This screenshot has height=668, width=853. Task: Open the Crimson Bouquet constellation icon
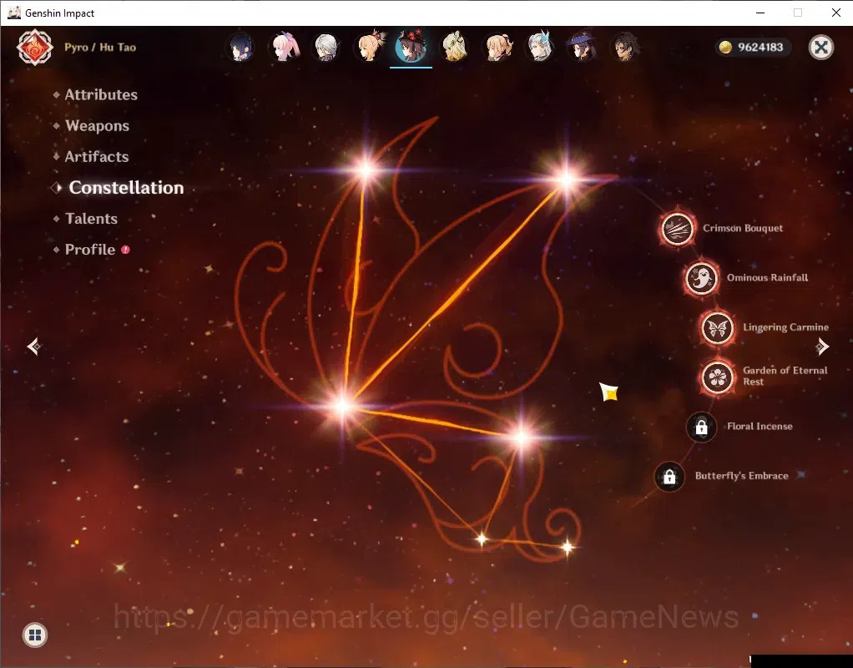point(677,229)
